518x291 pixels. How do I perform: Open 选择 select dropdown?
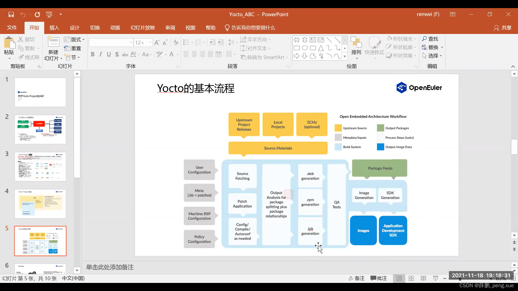432,56
